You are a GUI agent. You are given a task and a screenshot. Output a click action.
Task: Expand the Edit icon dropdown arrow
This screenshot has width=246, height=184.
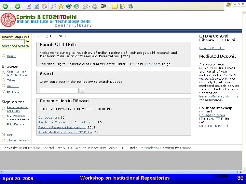[109, 6]
